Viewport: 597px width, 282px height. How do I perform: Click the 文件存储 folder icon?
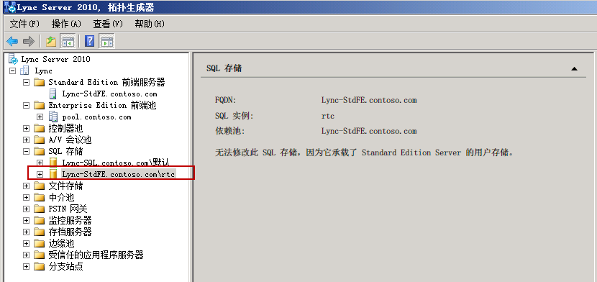tap(39, 186)
